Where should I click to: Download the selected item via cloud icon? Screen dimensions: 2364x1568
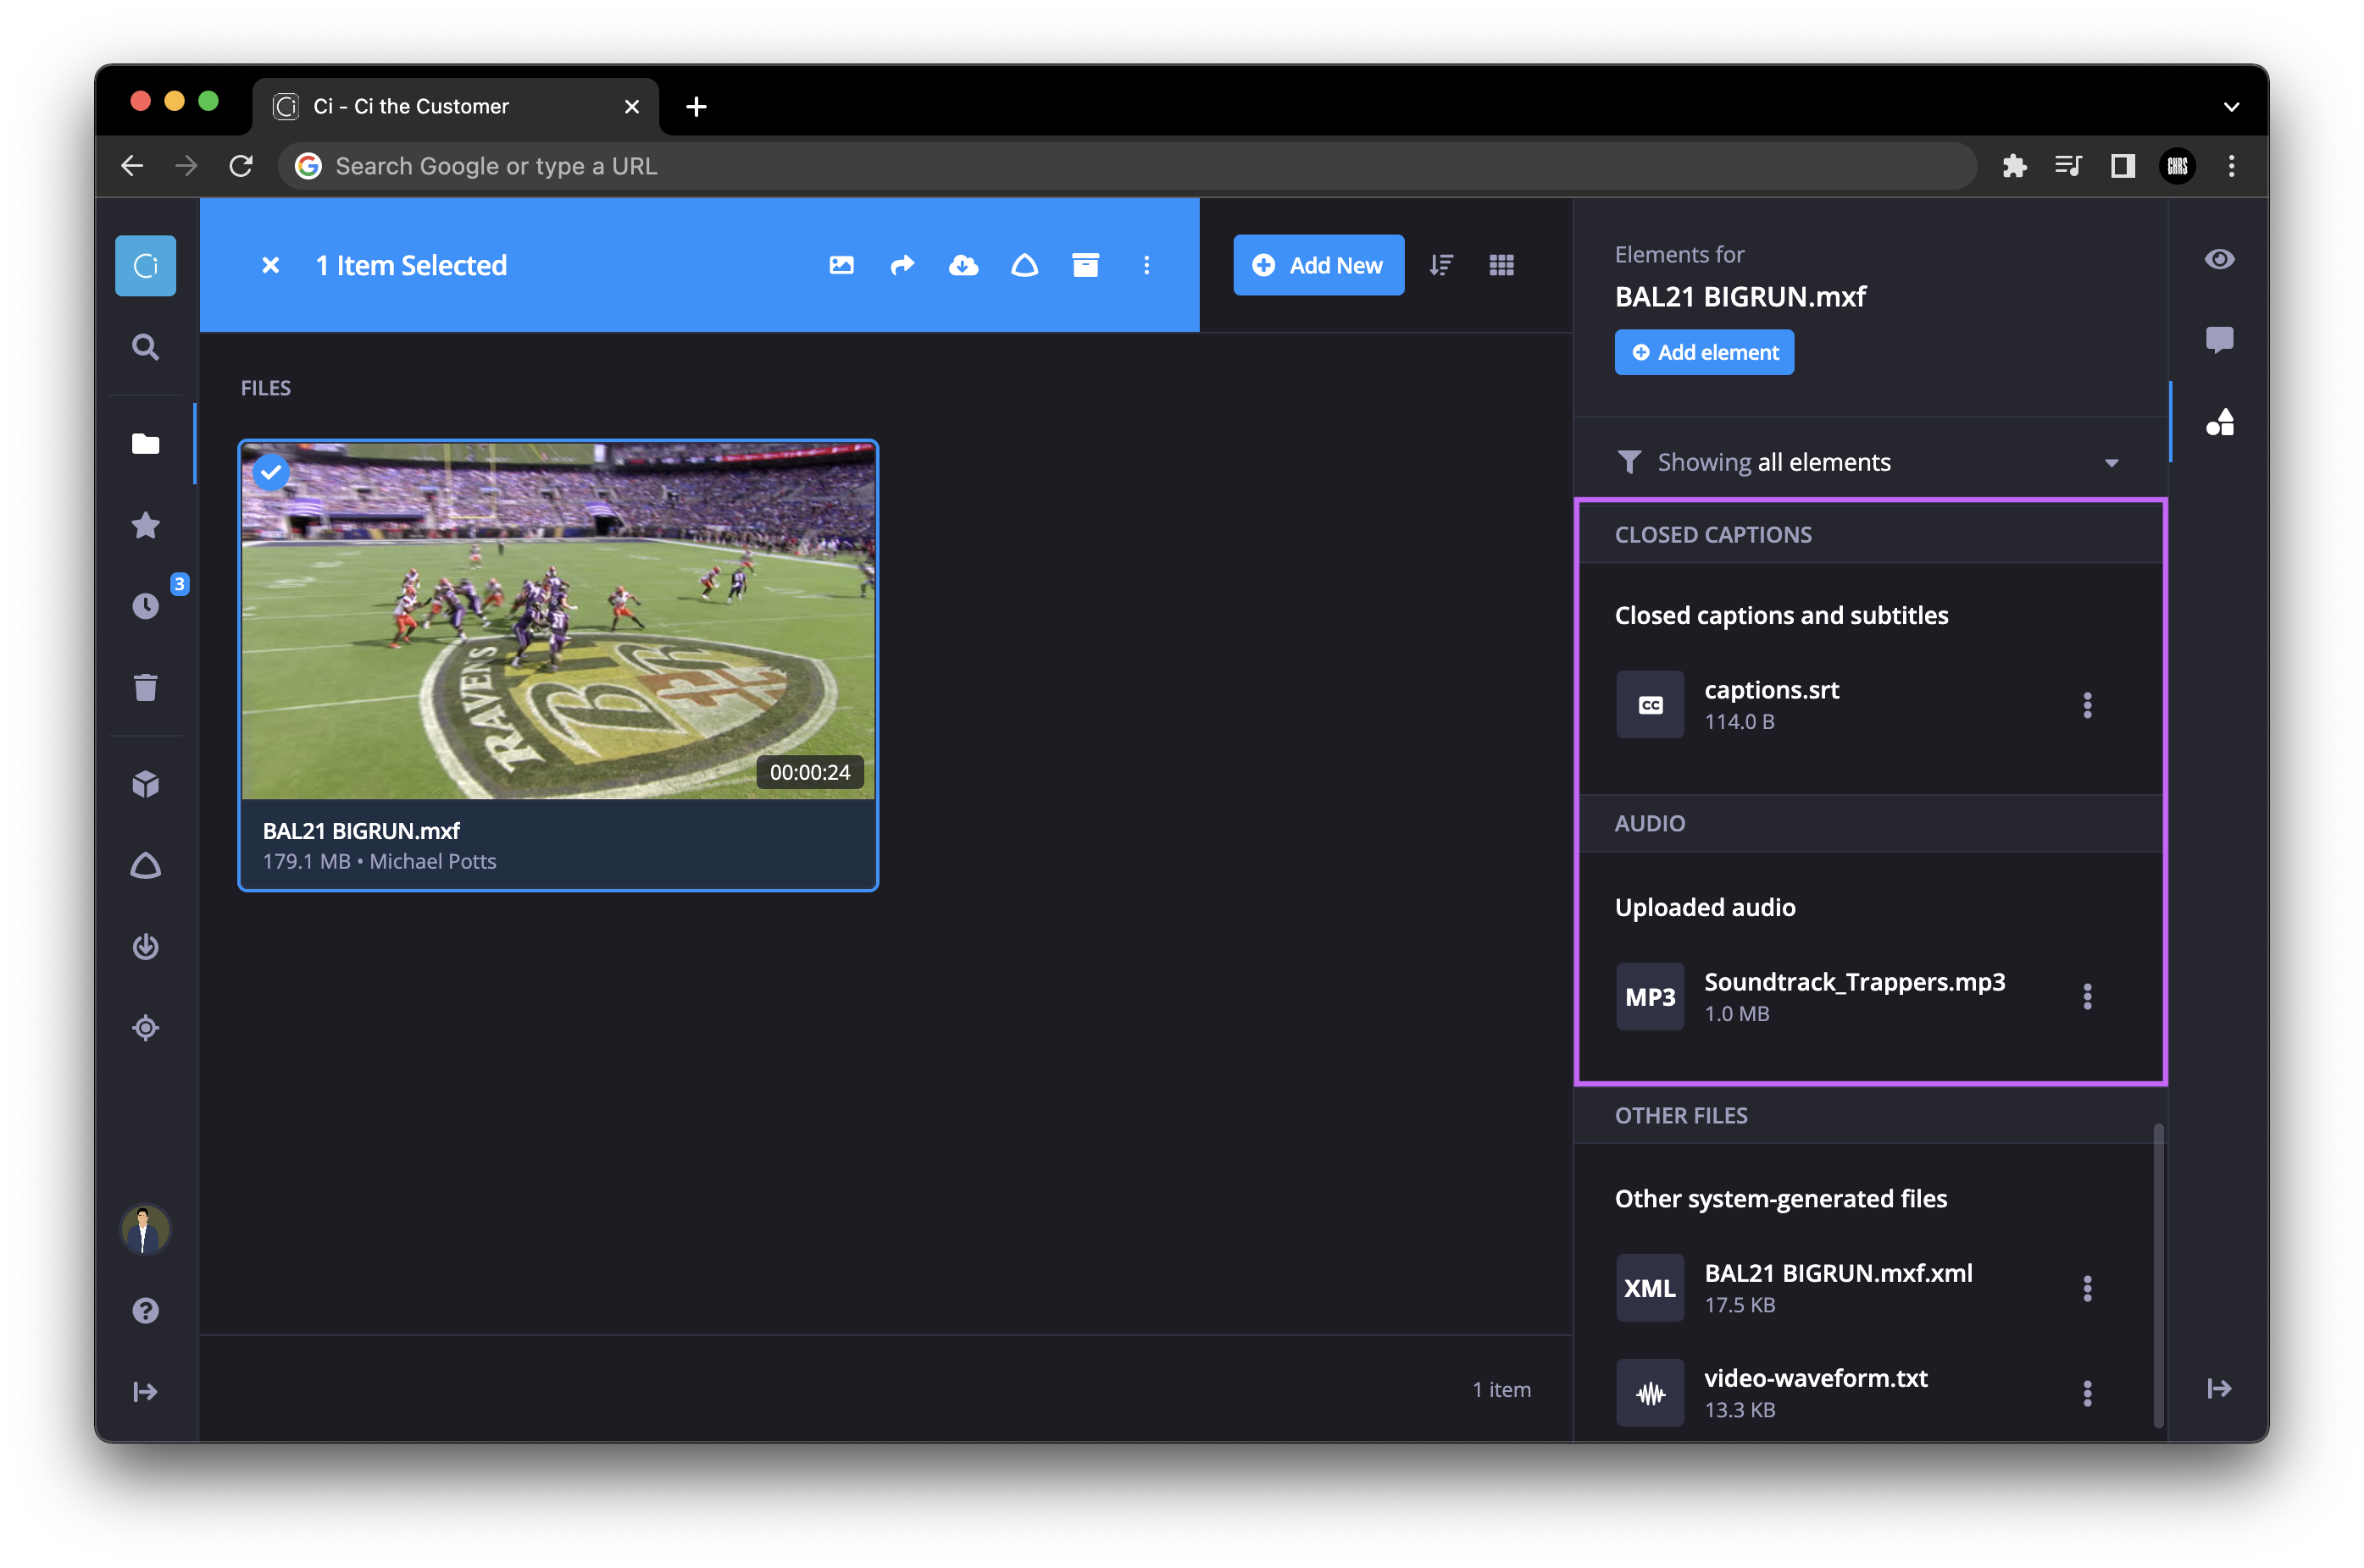(x=963, y=265)
